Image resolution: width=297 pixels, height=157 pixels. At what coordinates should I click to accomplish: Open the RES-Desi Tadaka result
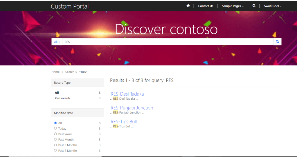pos(127,94)
